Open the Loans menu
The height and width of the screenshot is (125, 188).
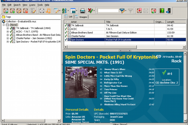click(x=32, y=5)
